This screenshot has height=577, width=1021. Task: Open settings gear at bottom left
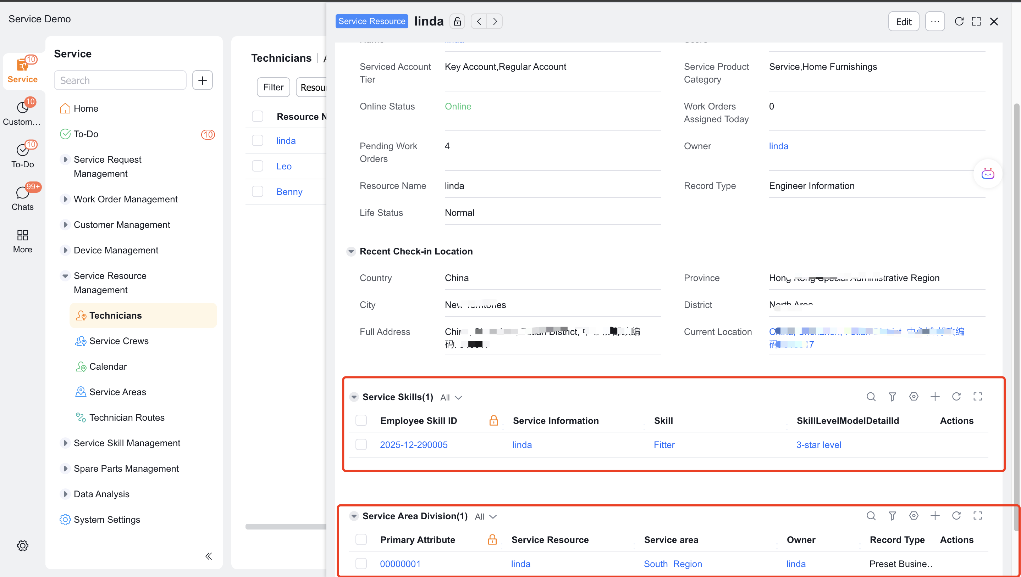(x=23, y=546)
